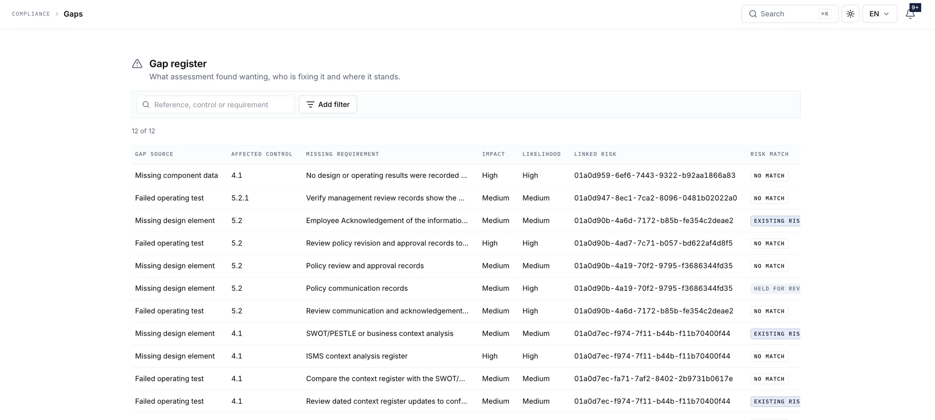This screenshot has width=935, height=420.
Task: Sort by the Impact column header
Action: [493, 154]
